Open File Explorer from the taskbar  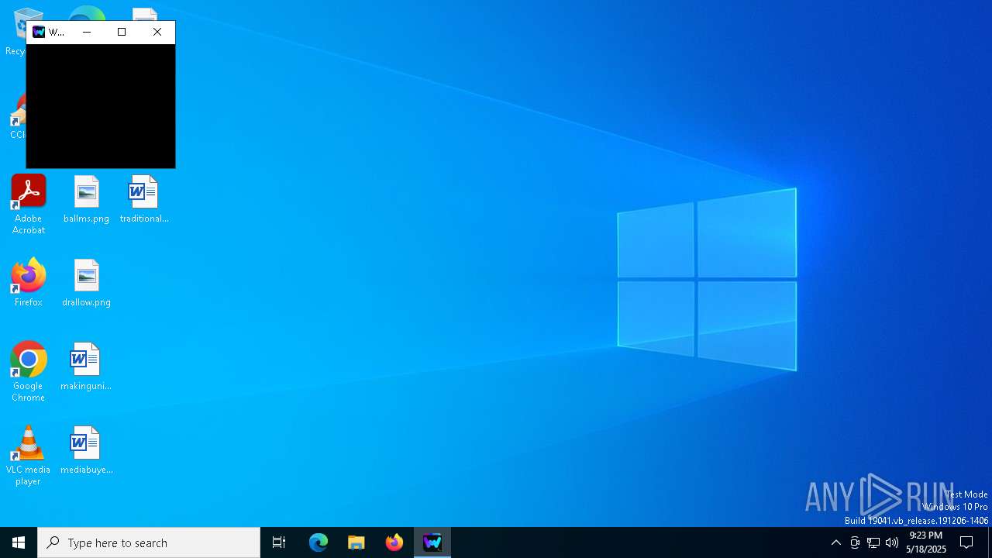click(356, 542)
